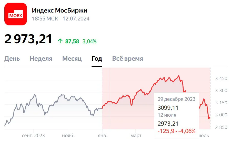The height and width of the screenshot is (143, 231).
Task: Switch to the День tab
Action: tap(12, 59)
